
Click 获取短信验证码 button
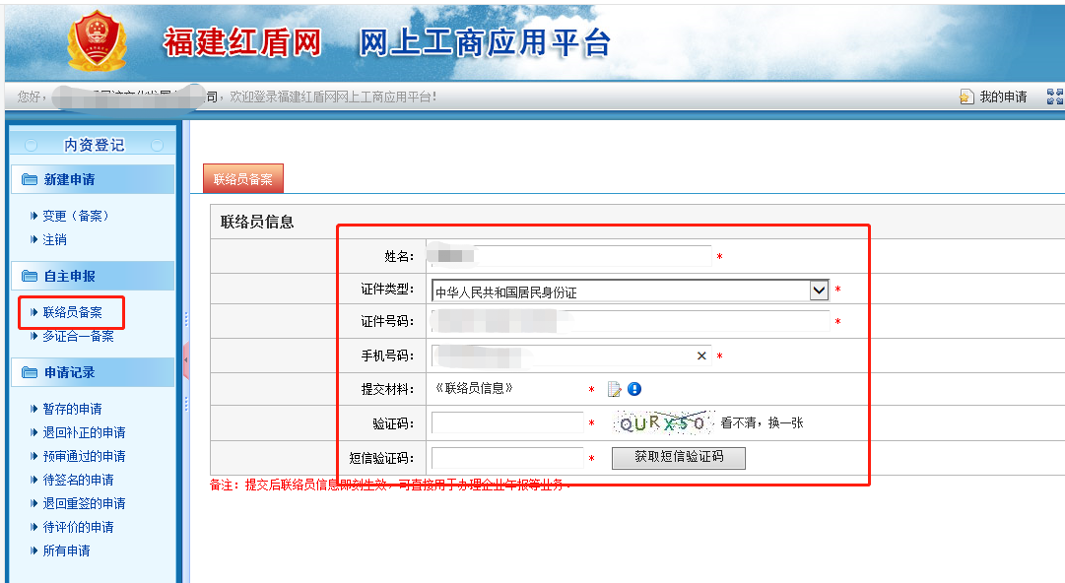tap(679, 458)
